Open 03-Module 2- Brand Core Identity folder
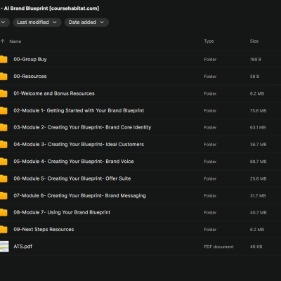The image size is (281, 281). pyautogui.click(x=82, y=127)
